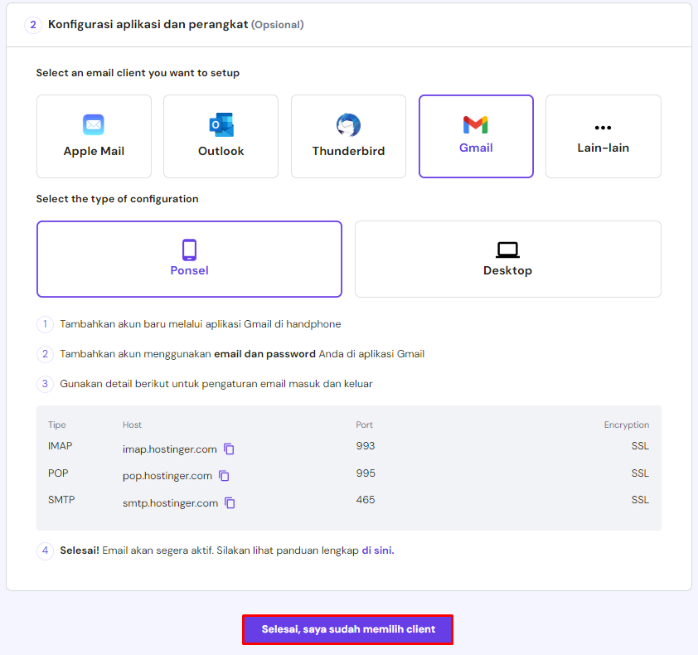
Task: Click the imap.hostinger.com host text
Action: 170,449
